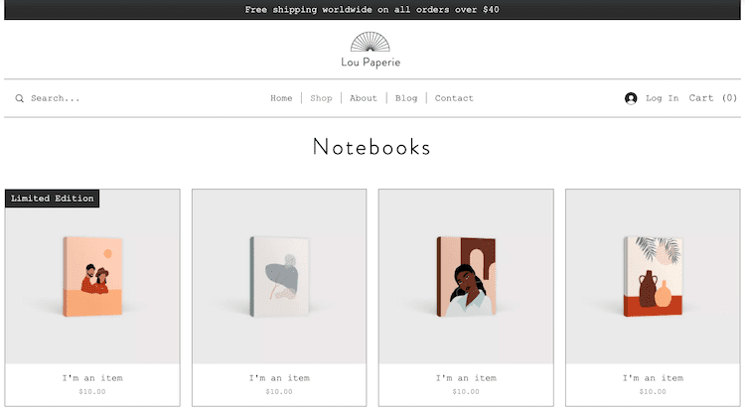Click the Log In link
The height and width of the screenshot is (410, 745).
662,98
